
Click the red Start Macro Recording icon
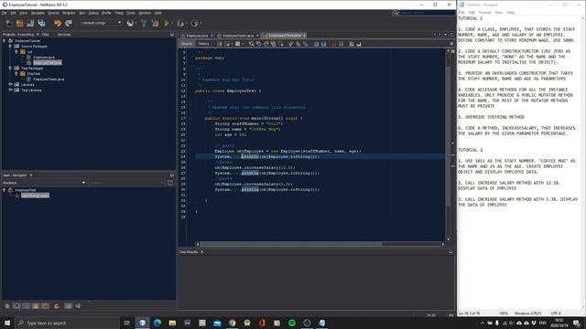(333, 44)
